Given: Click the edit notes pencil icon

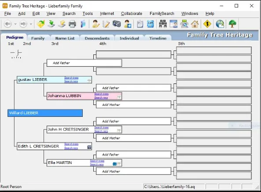Looking at the screenshot, I should point(106,24).
